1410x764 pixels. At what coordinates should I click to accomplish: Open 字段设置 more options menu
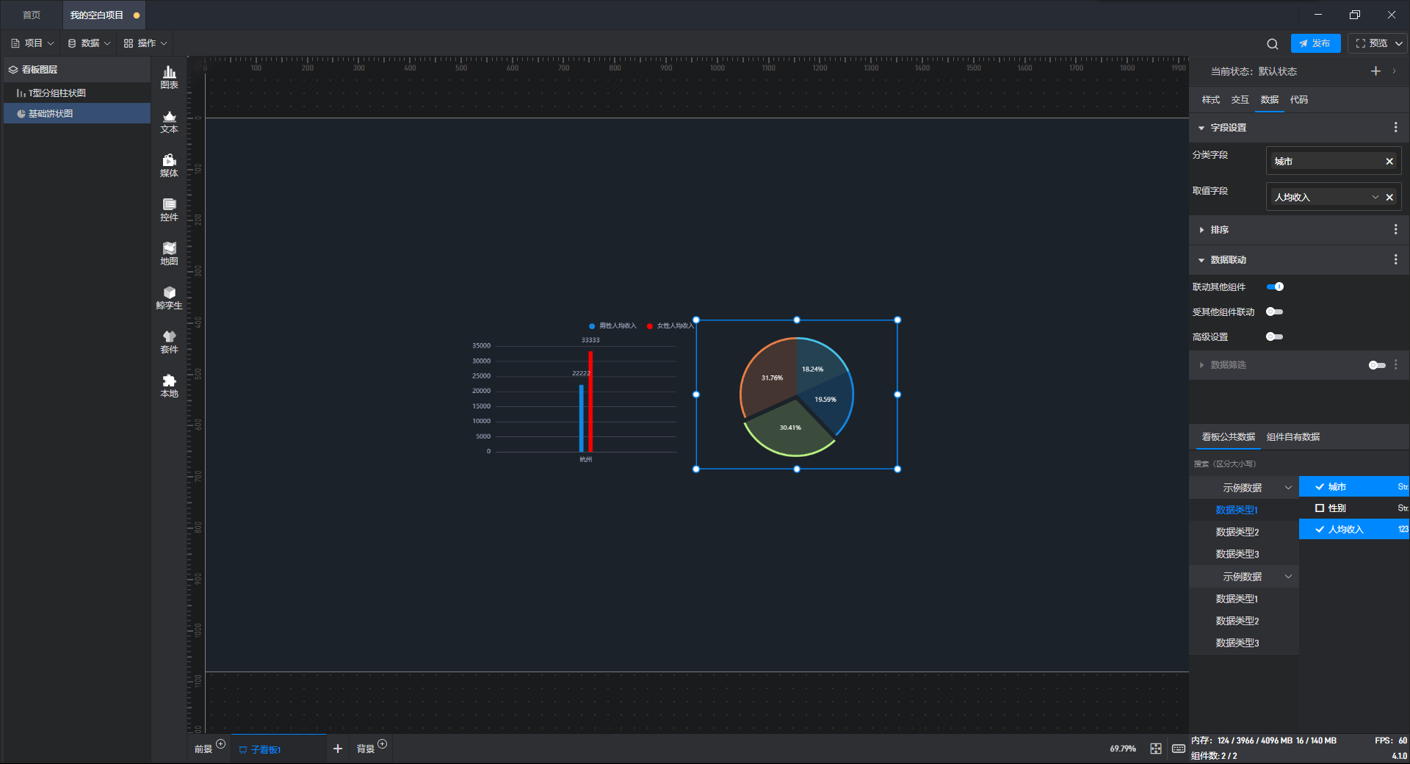coord(1395,127)
